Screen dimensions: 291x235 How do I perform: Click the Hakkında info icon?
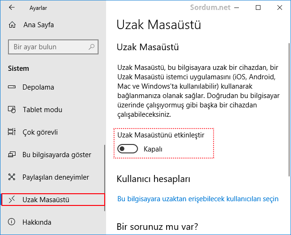12,222
